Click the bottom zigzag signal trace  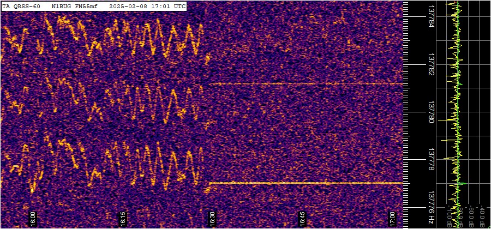click(109, 158)
